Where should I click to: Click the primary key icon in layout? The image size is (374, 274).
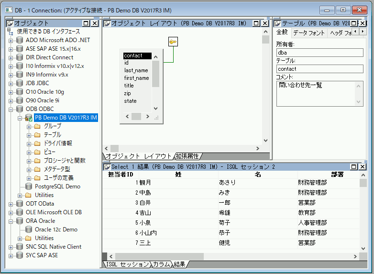(x=173, y=42)
